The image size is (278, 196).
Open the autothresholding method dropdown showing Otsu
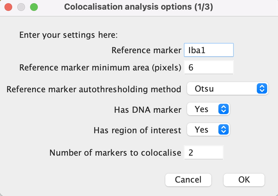point(228,88)
